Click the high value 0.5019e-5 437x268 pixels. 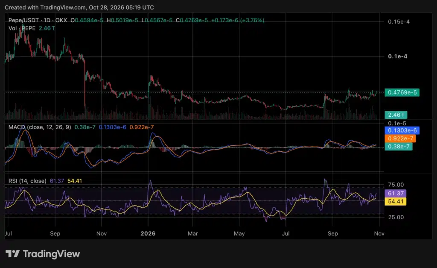click(124, 21)
